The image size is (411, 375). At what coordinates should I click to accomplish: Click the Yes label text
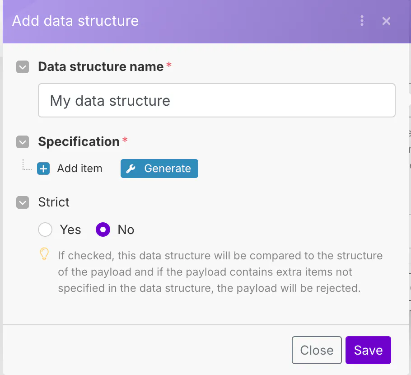[x=70, y=230]
